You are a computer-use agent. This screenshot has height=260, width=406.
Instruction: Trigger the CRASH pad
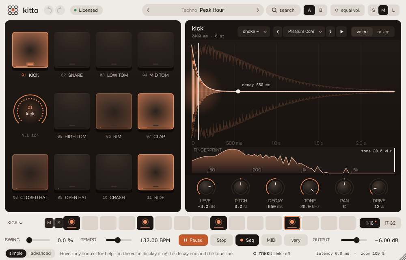point(114,173)
